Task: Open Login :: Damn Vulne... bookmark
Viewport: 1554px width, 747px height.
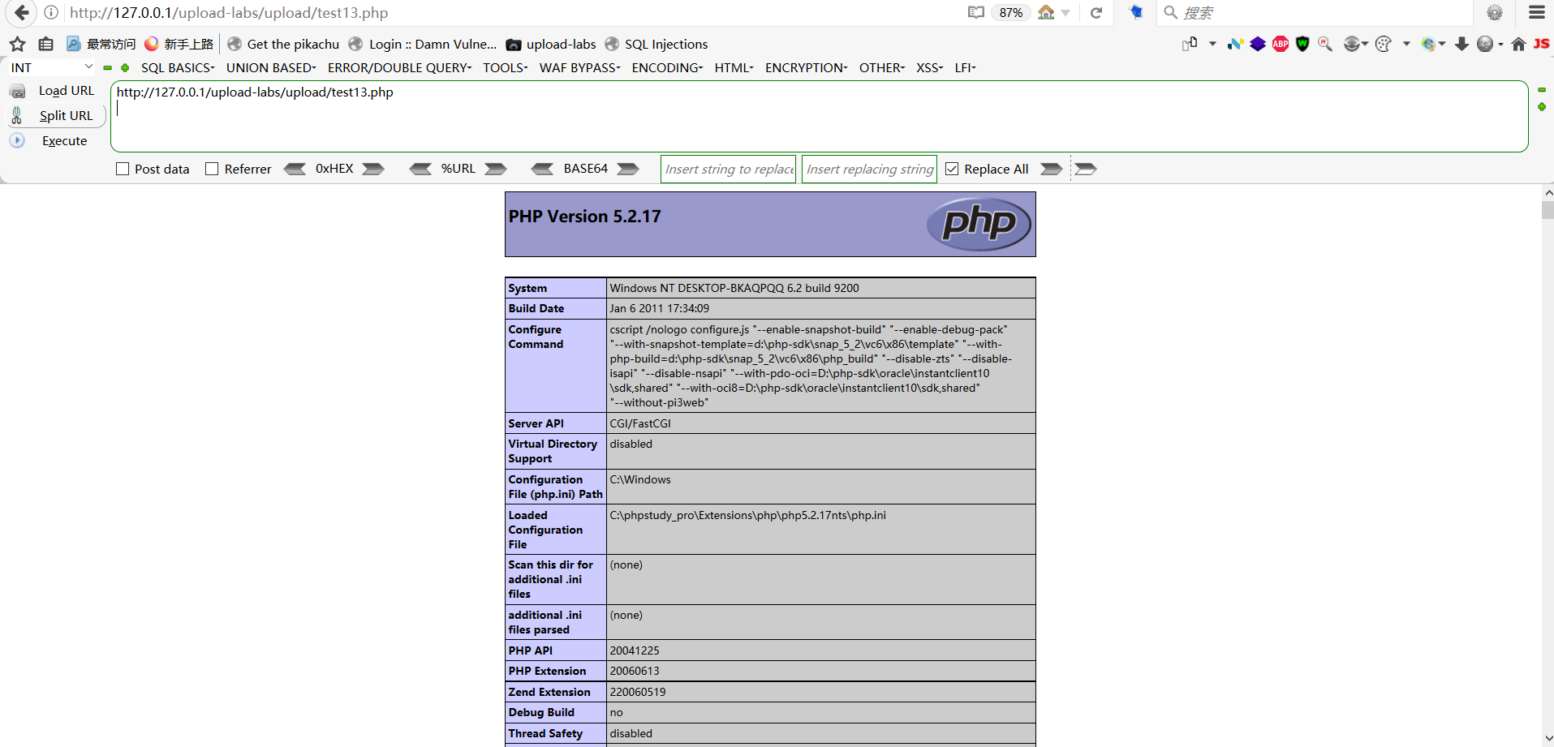Action: point(423,44)
